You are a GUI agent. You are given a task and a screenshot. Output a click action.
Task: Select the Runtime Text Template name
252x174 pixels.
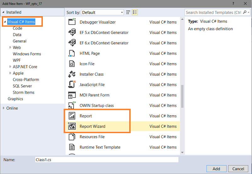100,147
